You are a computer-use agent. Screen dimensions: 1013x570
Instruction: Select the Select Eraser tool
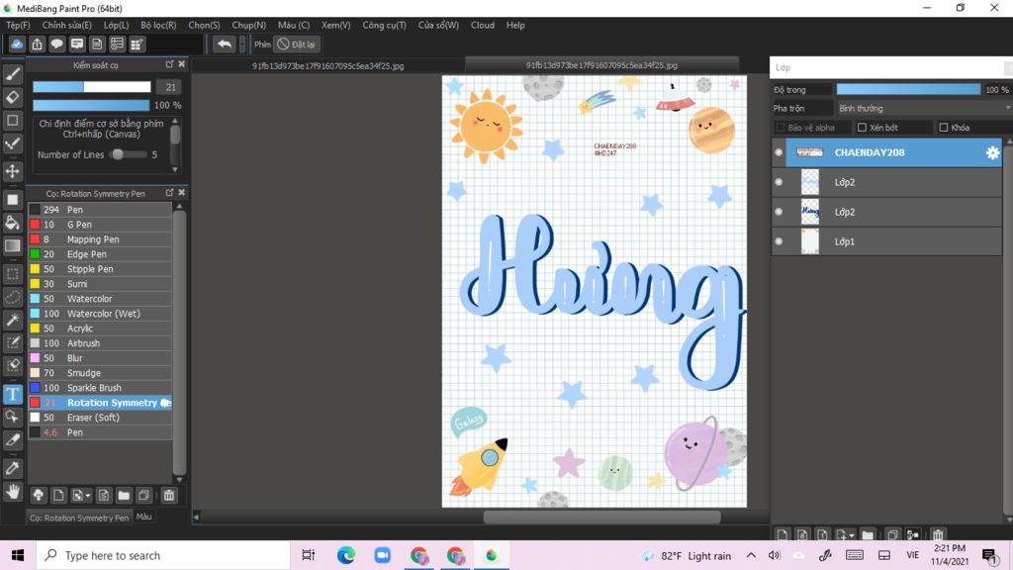[12, 366]
